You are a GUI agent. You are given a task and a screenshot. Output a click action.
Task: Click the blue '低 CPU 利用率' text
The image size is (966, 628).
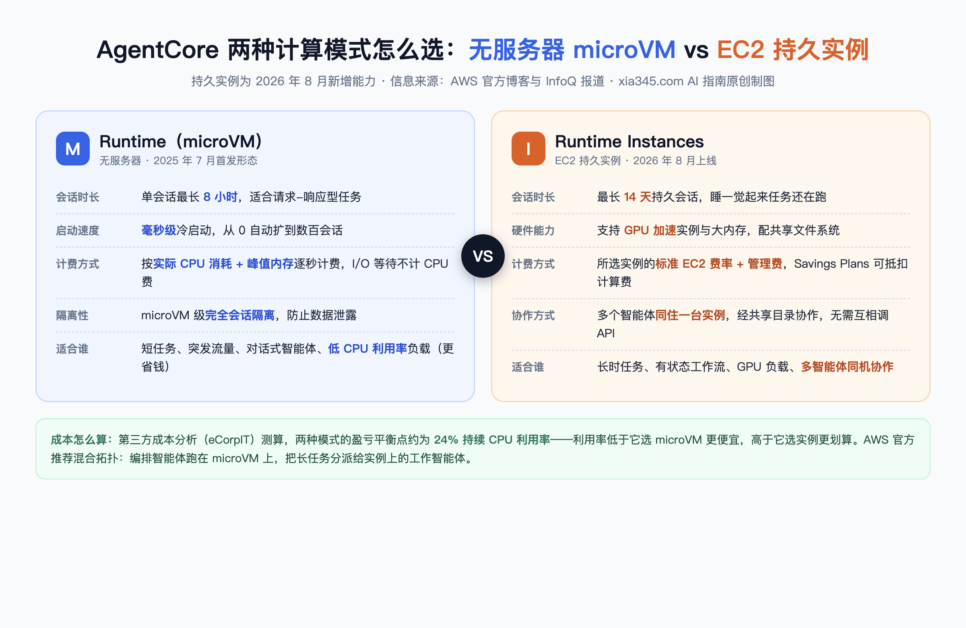pyautogui.click(x=367, y=348)
